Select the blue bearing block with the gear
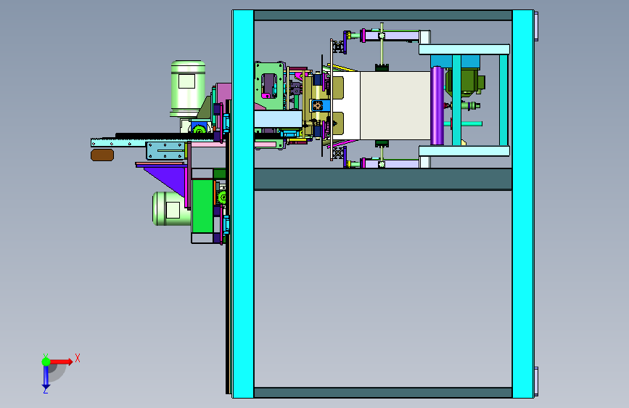Viewport: 629px width, 408px height. pos(321,105)
